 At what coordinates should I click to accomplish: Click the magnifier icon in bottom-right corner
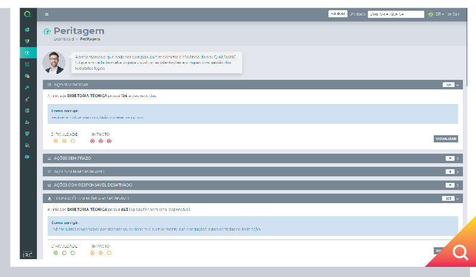pyautogui.click(x=460, y=253)
